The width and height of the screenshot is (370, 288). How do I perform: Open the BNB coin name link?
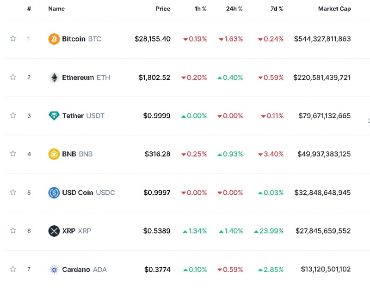[x=77, y=154]
